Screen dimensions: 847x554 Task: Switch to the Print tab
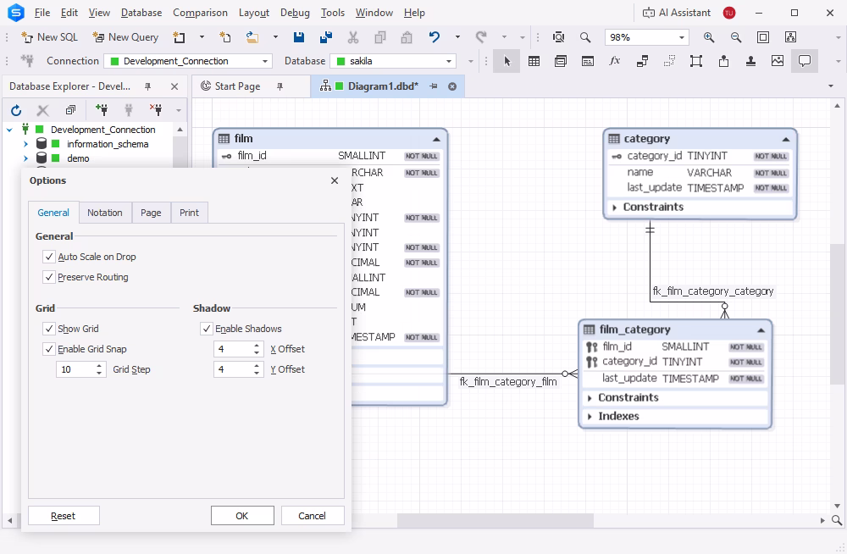pos(189,213)
